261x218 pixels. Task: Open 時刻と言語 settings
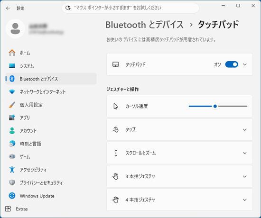tap(51, 144)
